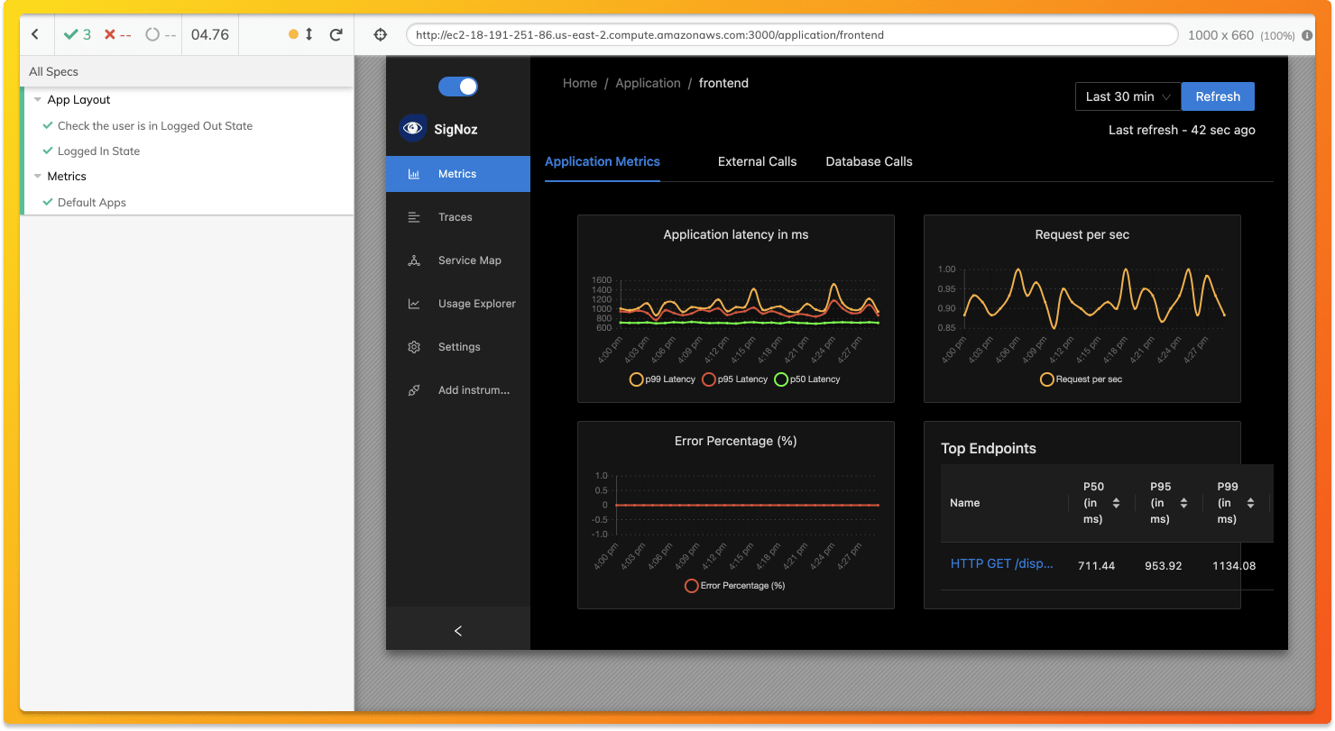1335x731 pixels.
Task: Click the selector playground crosshair icon
Action: (x=381, y=35)
